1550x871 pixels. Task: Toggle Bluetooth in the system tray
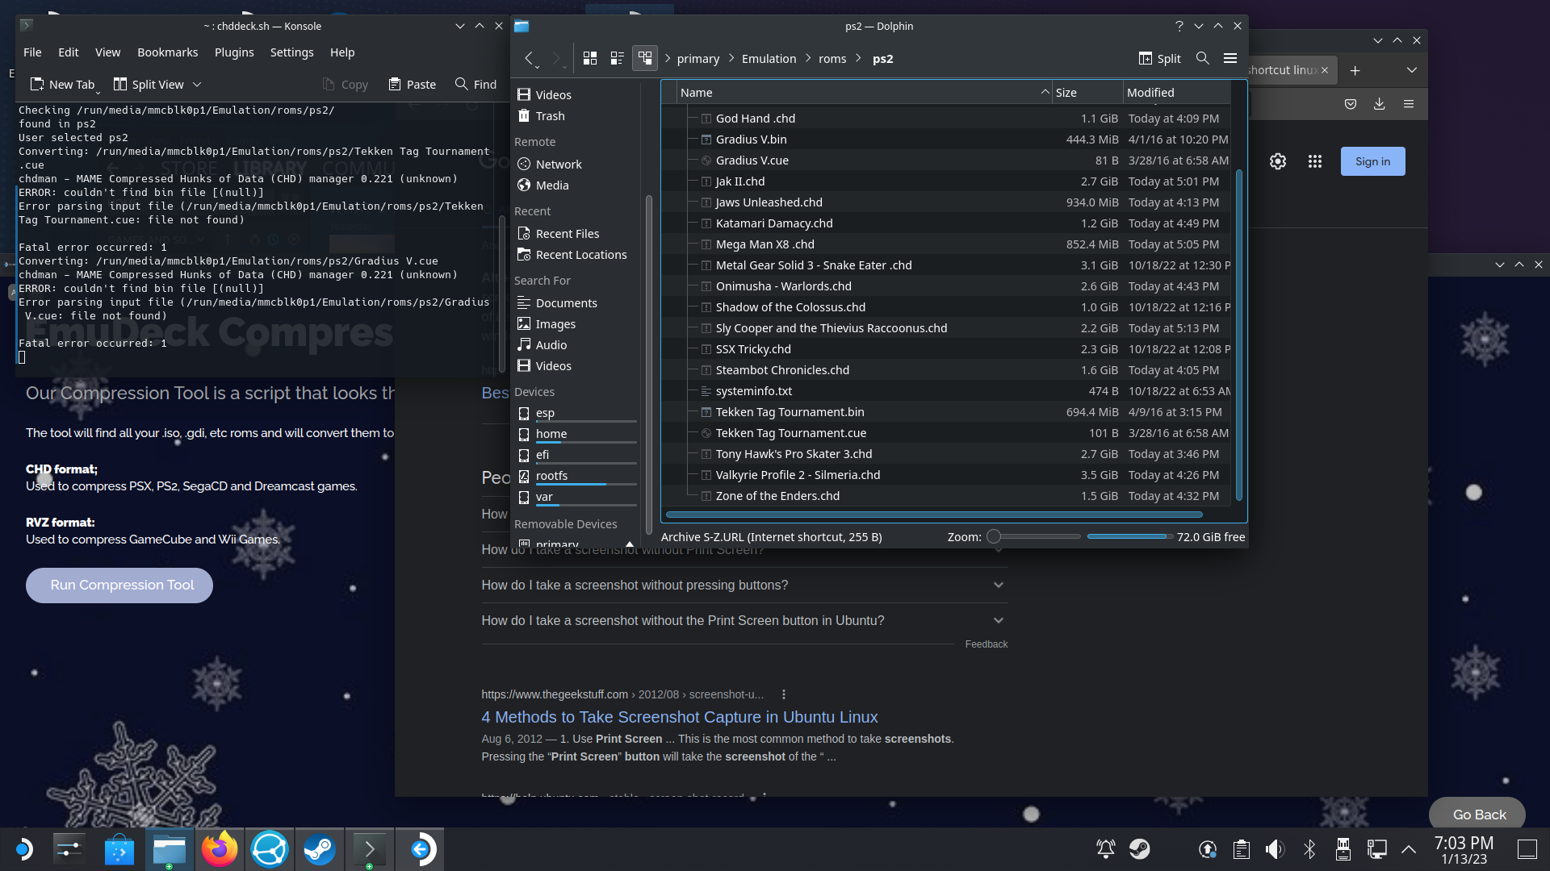point(1309,848)
